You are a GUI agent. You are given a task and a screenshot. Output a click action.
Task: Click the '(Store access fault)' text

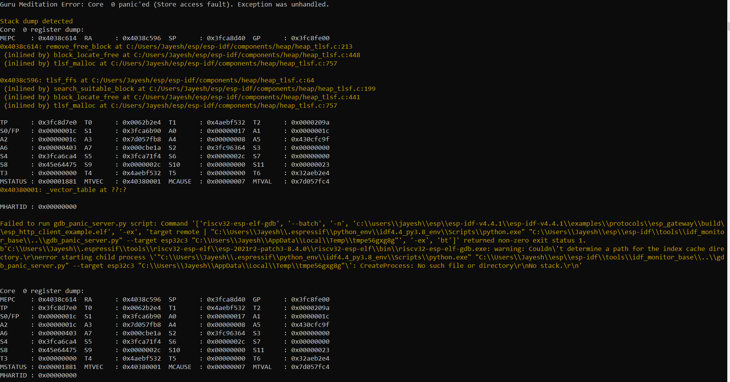[x=192, y=5]
